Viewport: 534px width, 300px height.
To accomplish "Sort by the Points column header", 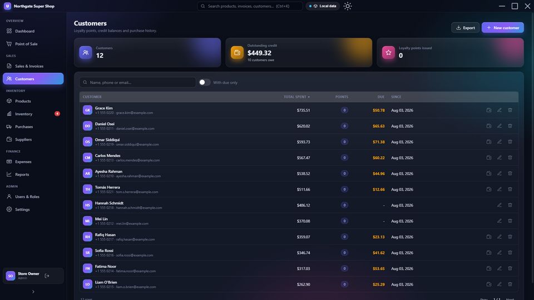I will (x=342, y=97).
